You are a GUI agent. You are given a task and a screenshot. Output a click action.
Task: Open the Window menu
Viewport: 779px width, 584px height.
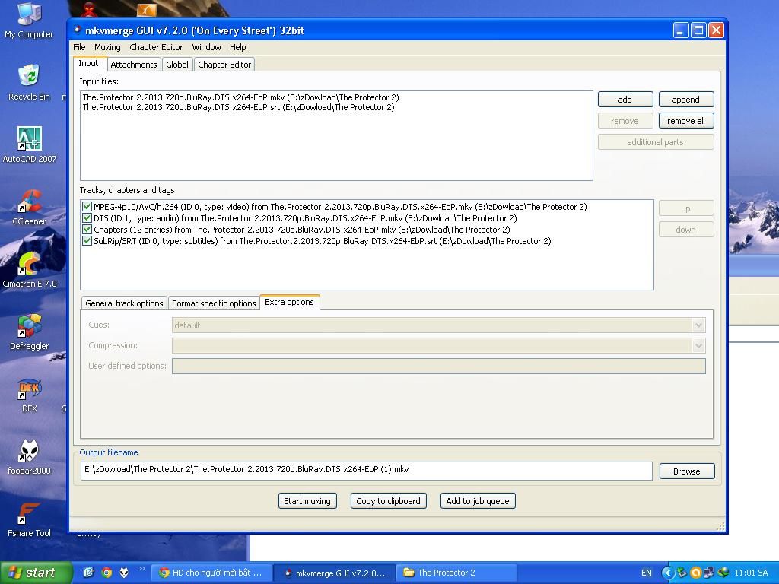point(206,47)
